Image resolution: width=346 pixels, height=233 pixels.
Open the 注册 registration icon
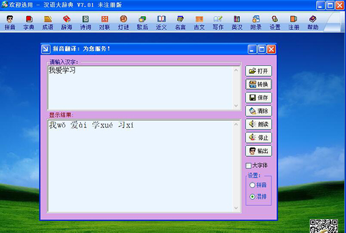pos(294,22)
